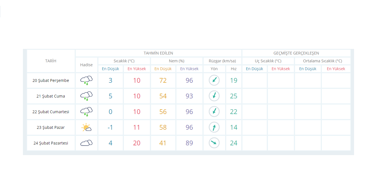Click the Rüzgar (km/sa) header
Viewport: 382px width, 192px height.
coord(222,61)
